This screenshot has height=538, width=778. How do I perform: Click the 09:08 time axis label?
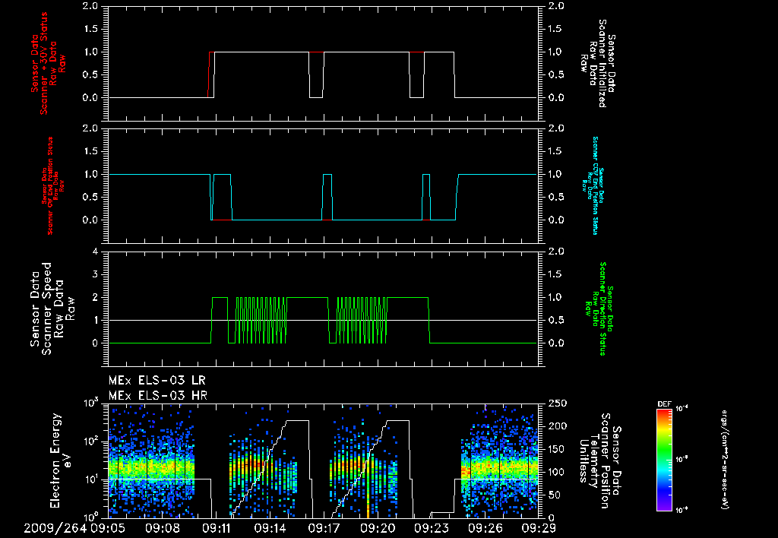tap(163, 528)
